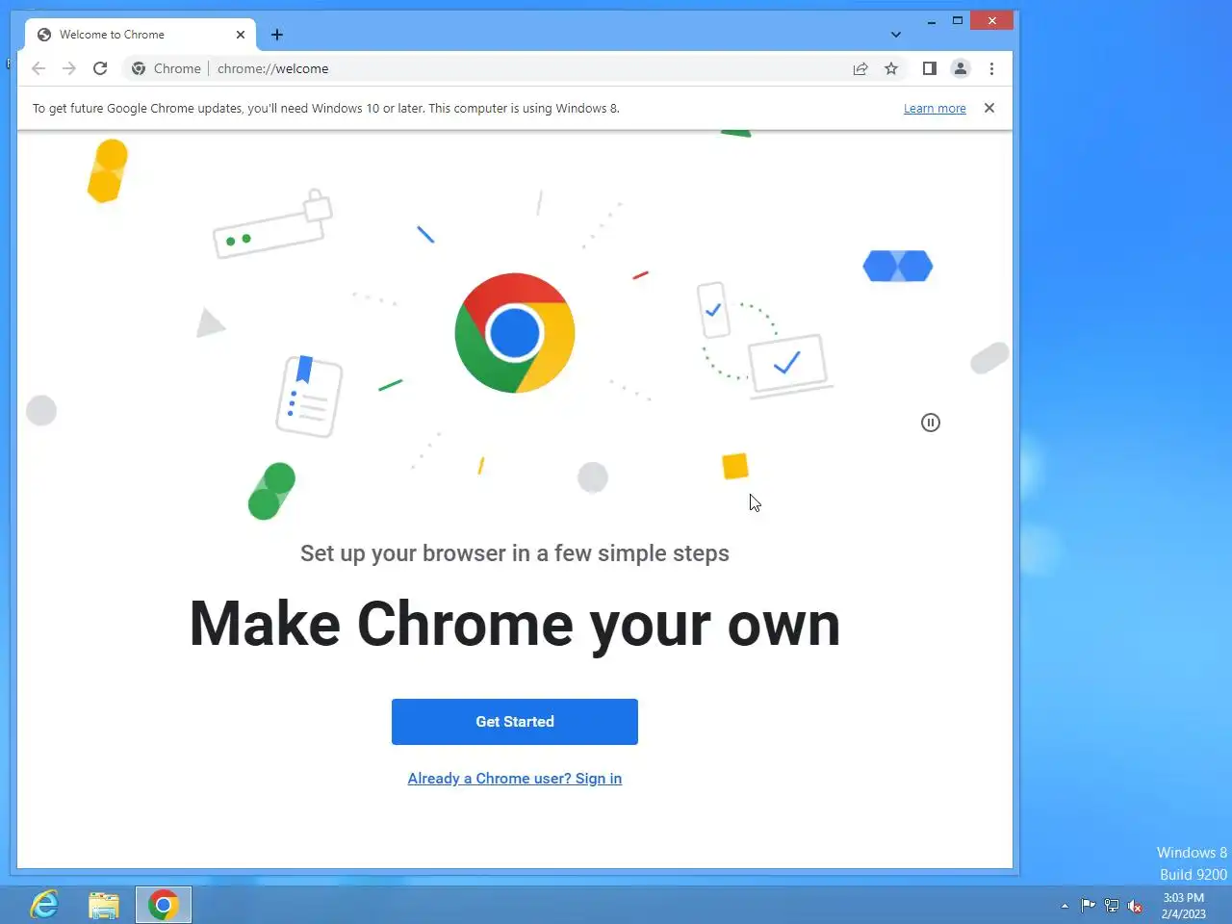
Task: Click the Get Started button
Action: [514, 722]
